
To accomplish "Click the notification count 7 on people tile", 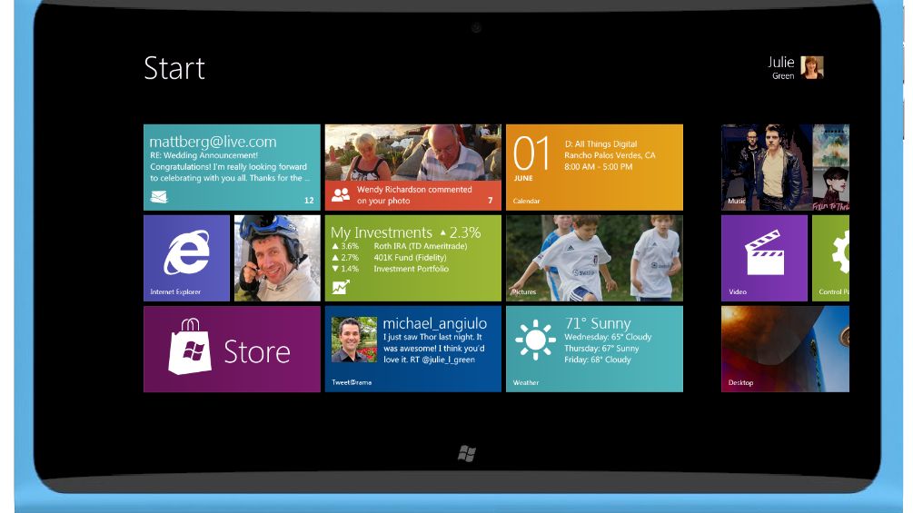I will [491, 200].
